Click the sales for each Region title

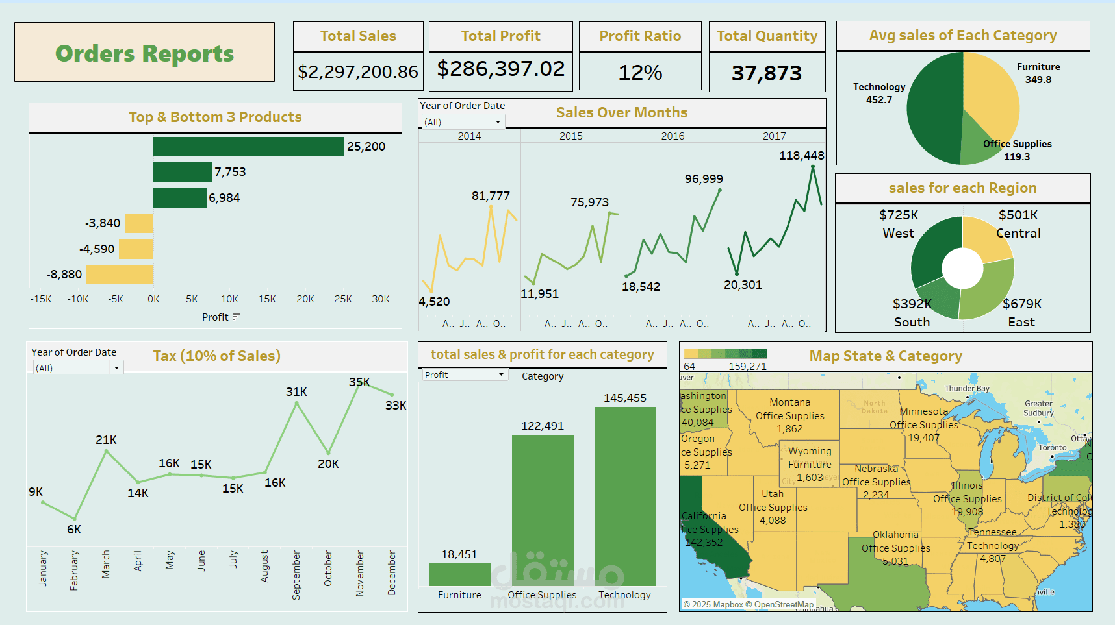pos(962,188)
